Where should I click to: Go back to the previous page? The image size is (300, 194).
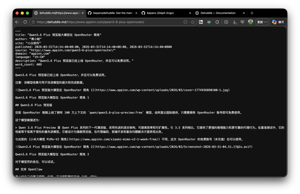point(17,22)
